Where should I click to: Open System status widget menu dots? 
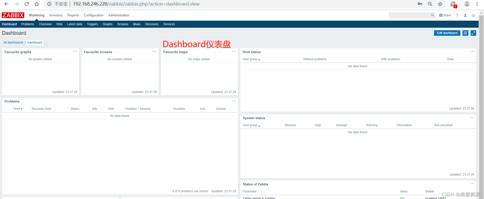coord(472,118)
